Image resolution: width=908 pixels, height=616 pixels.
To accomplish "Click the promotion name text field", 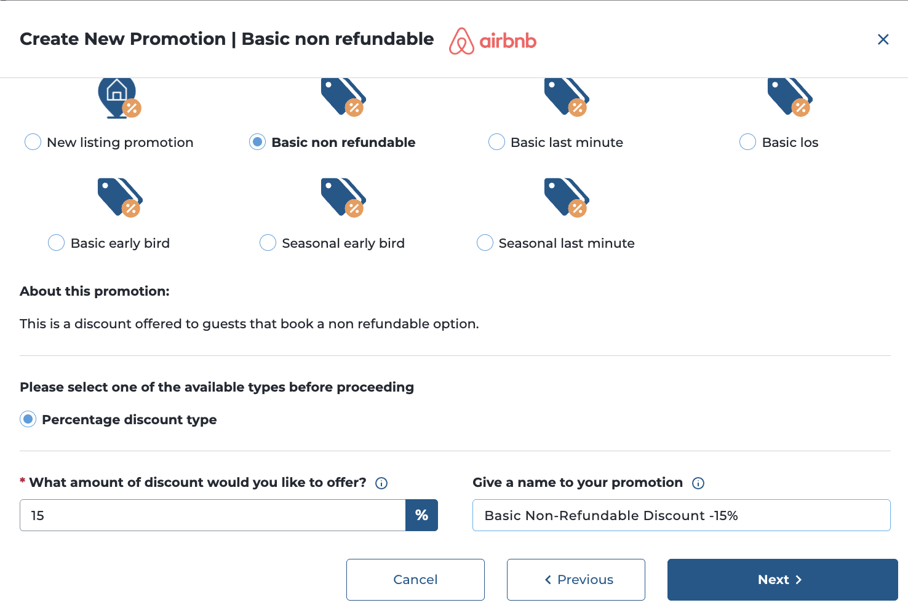I will click(681, 515).
